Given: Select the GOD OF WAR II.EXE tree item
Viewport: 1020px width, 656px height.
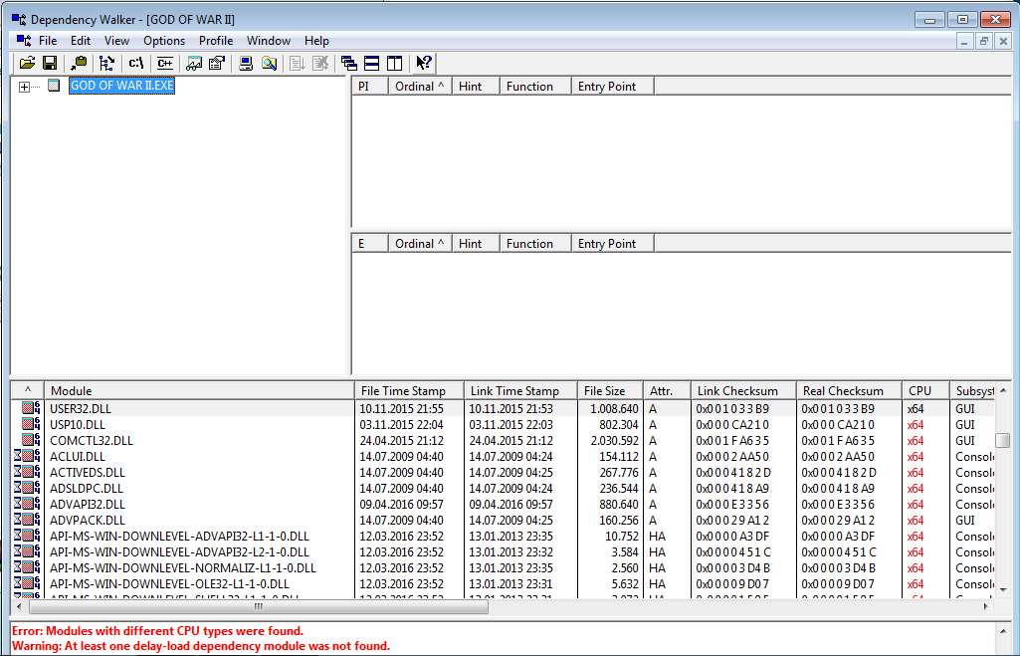Looking at the screenshot, I should [x=121, y=87].
